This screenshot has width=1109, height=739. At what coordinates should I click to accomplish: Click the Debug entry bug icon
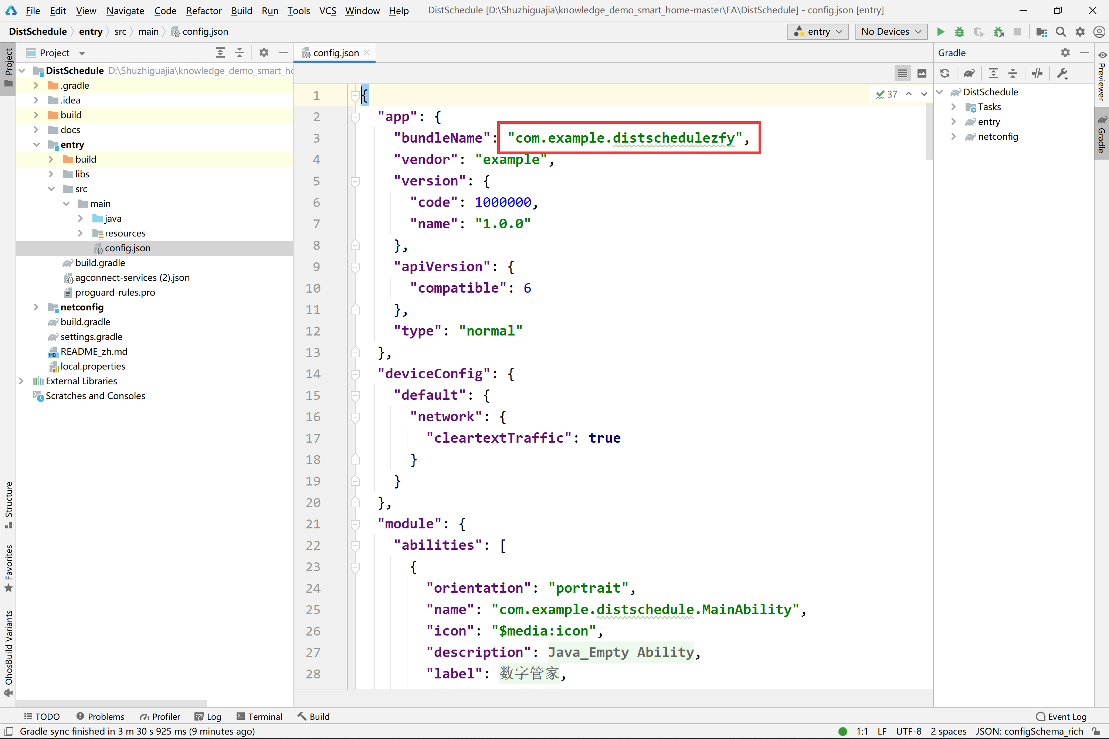959,31
